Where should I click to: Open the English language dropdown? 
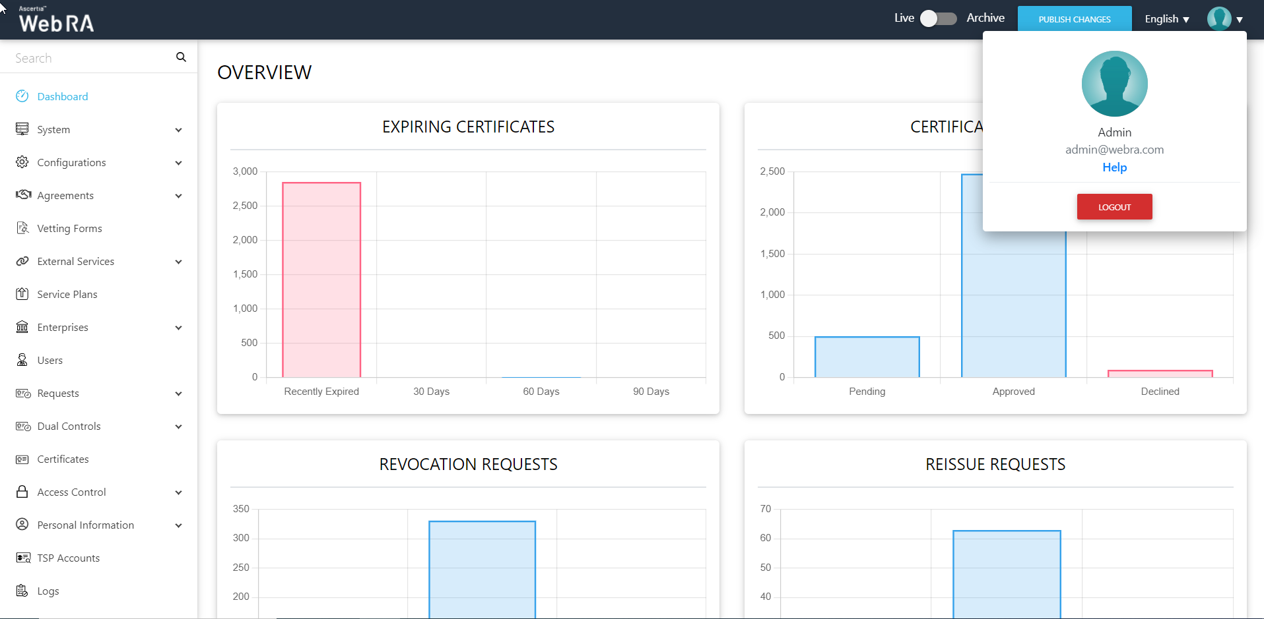[1166, 19]
